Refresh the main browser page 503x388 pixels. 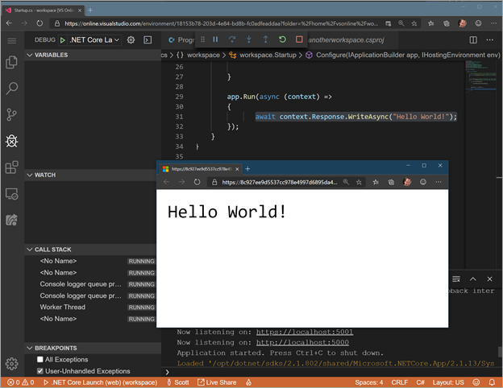[x=39, y=23]
